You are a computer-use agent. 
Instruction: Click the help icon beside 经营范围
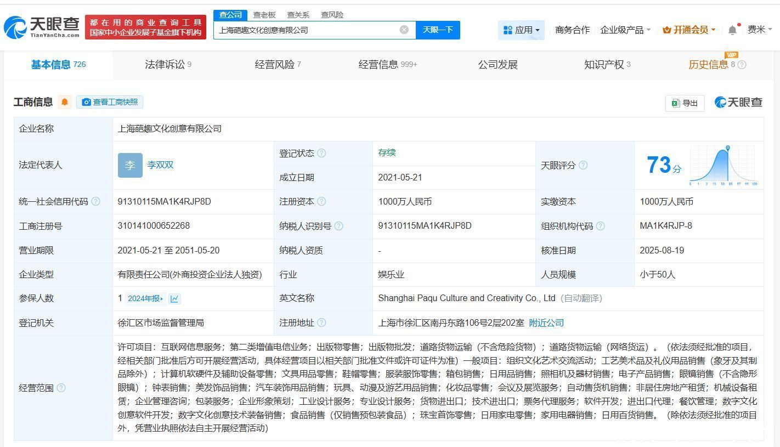61,388
